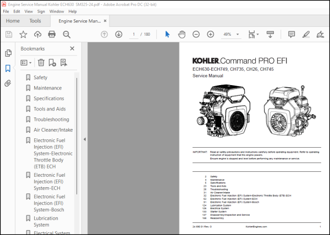Add the file to starred favorites
This screenshot has height=235, width=330.
click(23, 34)
